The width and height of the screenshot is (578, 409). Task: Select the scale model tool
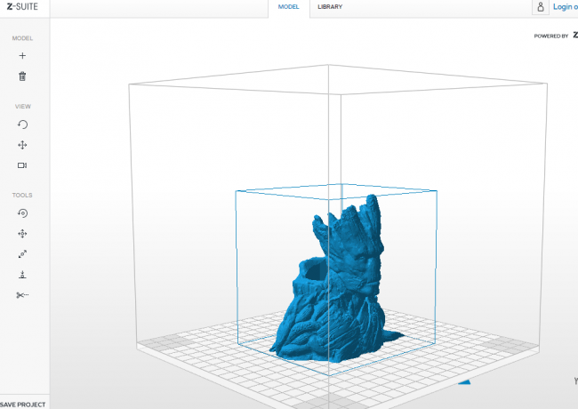tap(22, 254)
